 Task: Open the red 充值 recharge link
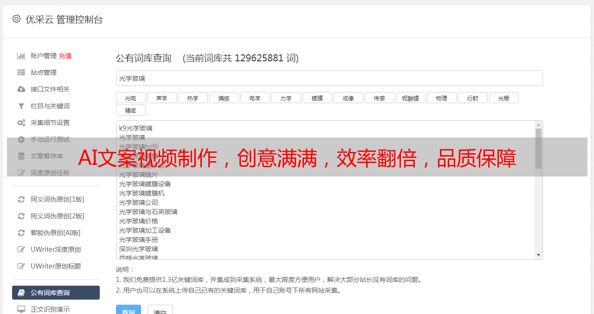[65, 56]
